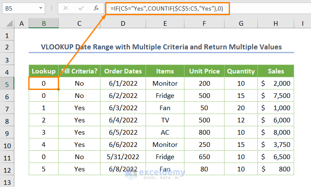Click the Enter checkmark icon in formula bar
The height and width of the screenshot is (187, 311).
click(81, 8)
